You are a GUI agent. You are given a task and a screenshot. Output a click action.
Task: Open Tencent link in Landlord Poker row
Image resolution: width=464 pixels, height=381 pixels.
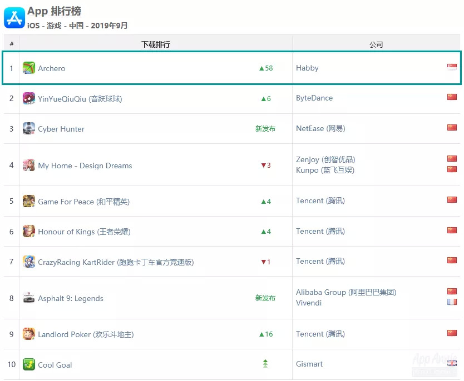tap(320, 334)
